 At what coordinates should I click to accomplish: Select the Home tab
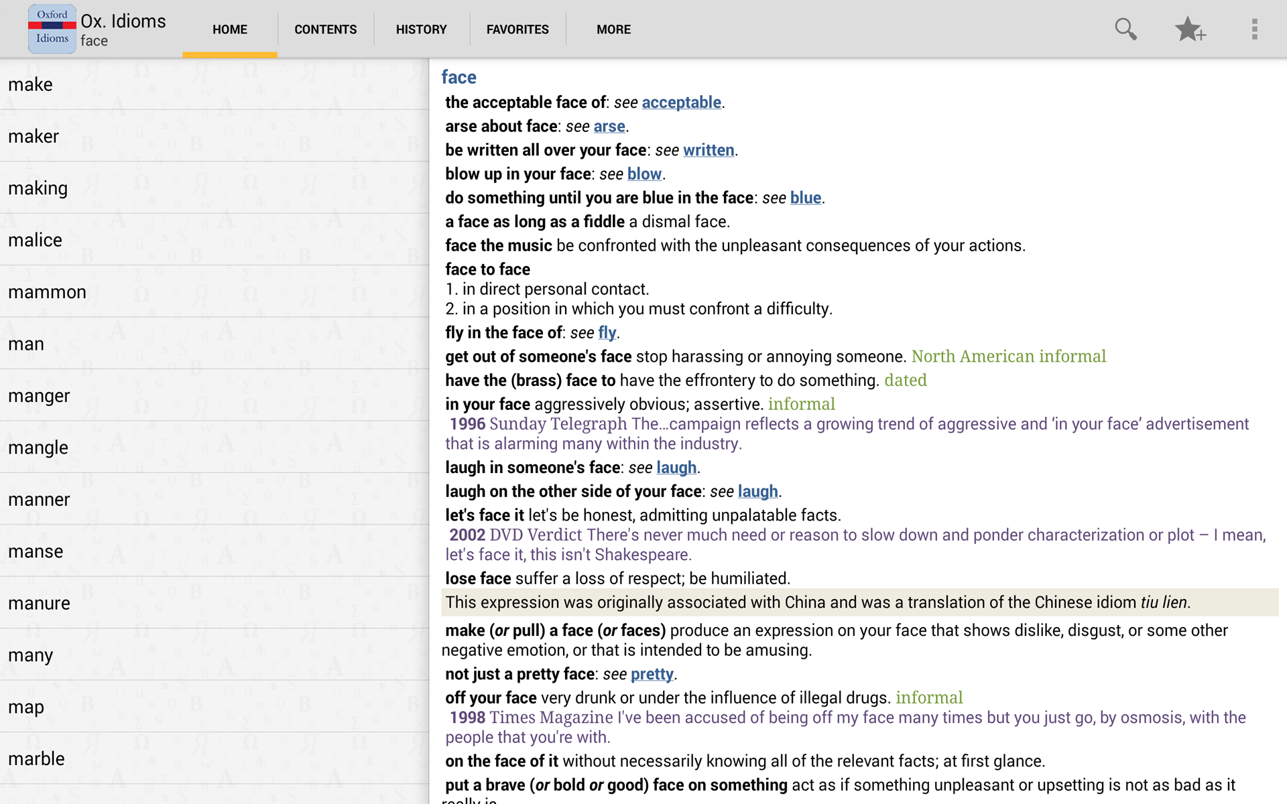tap(230, 29)
